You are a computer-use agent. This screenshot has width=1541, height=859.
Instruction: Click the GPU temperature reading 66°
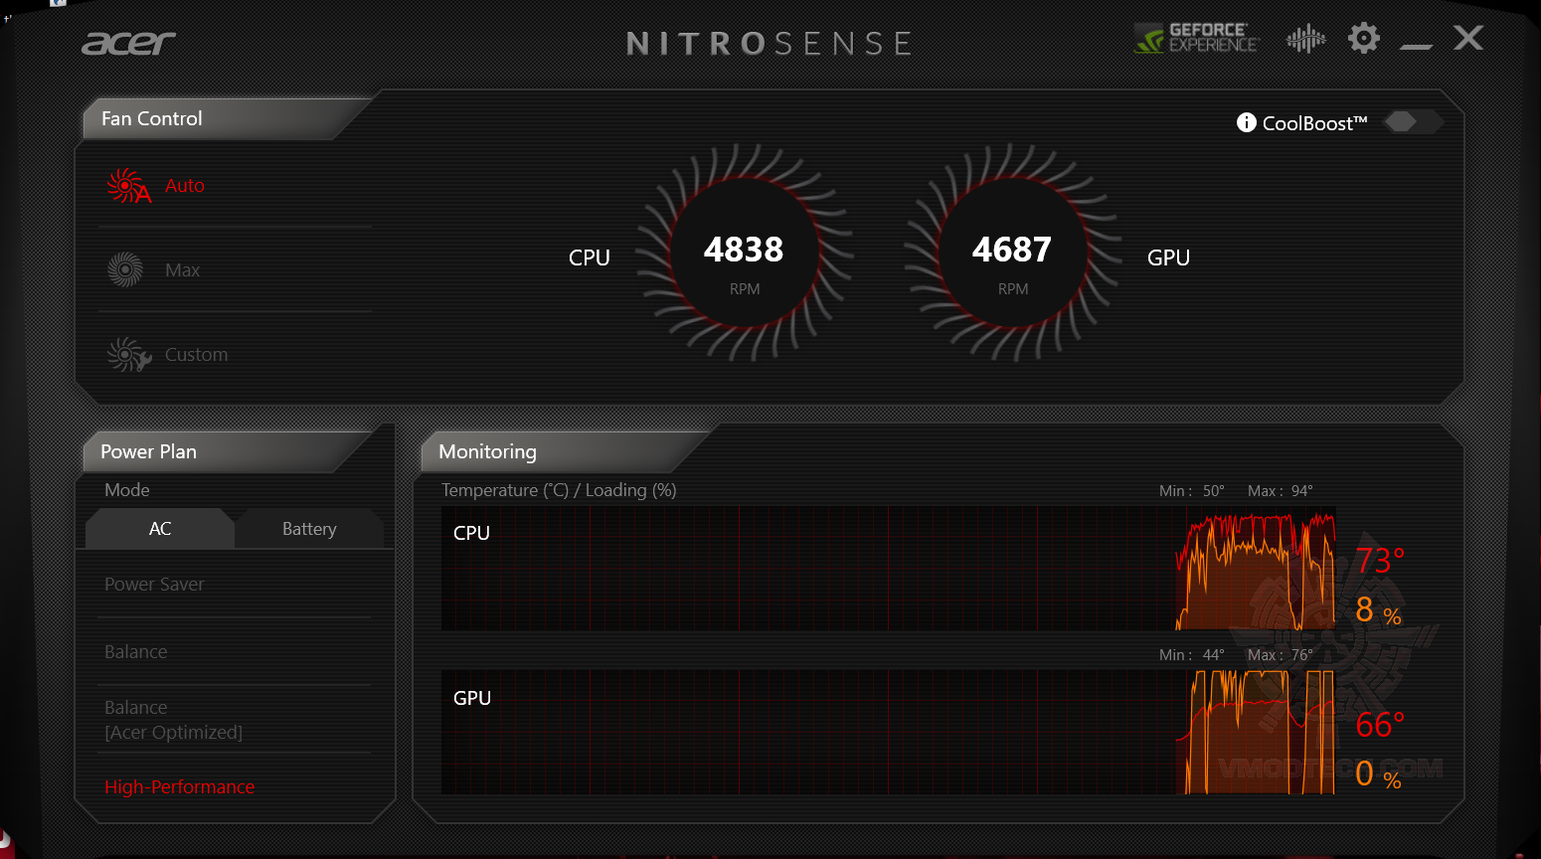[1380, 725]
